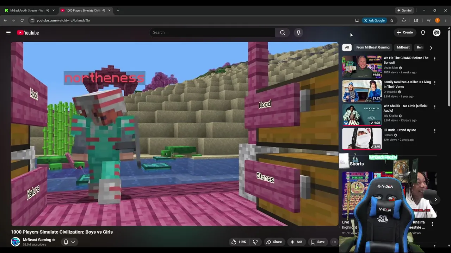Image resolution: width=451 pixels, height=253 pixels.
Task: Go back with browser back arrow
Action: click(5, 20)
